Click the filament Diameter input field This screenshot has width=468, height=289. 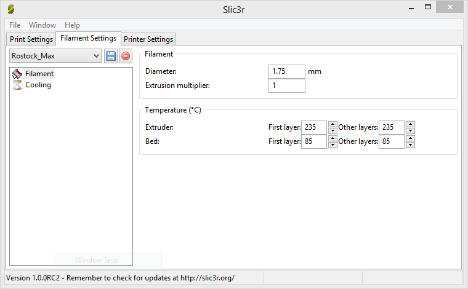[x=287, y=71]
